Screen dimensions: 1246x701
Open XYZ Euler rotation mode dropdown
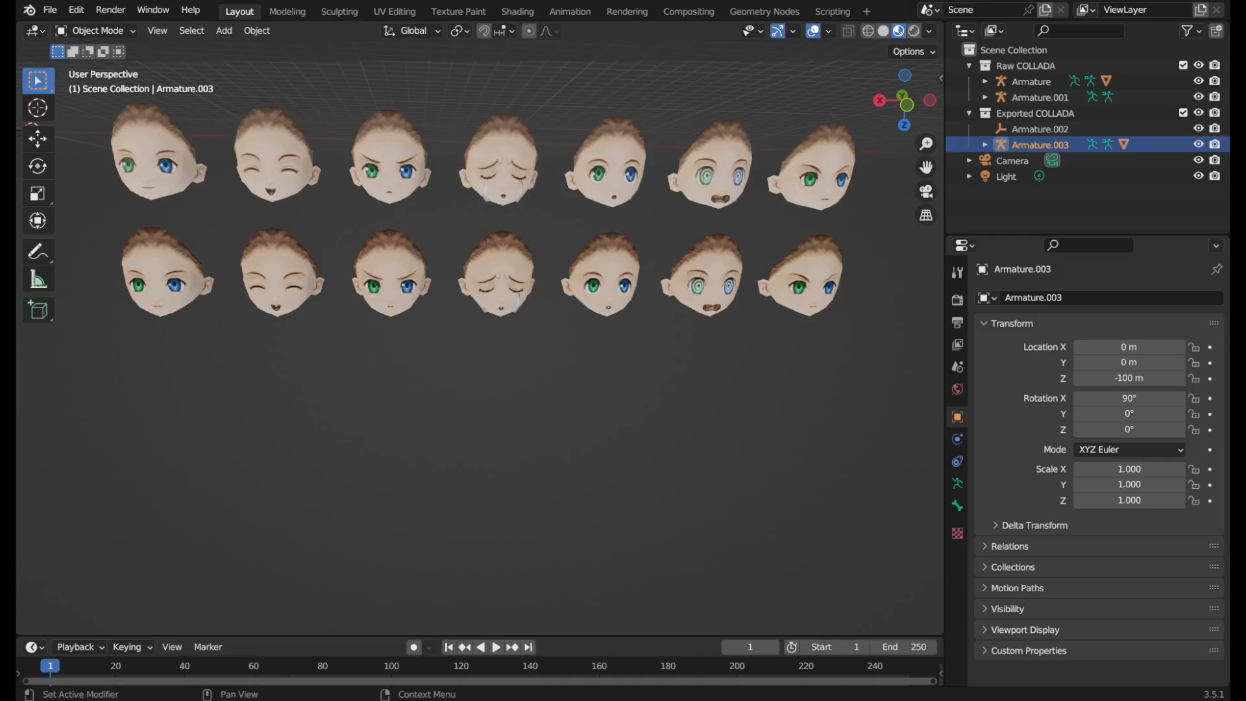pos(1129,450)
